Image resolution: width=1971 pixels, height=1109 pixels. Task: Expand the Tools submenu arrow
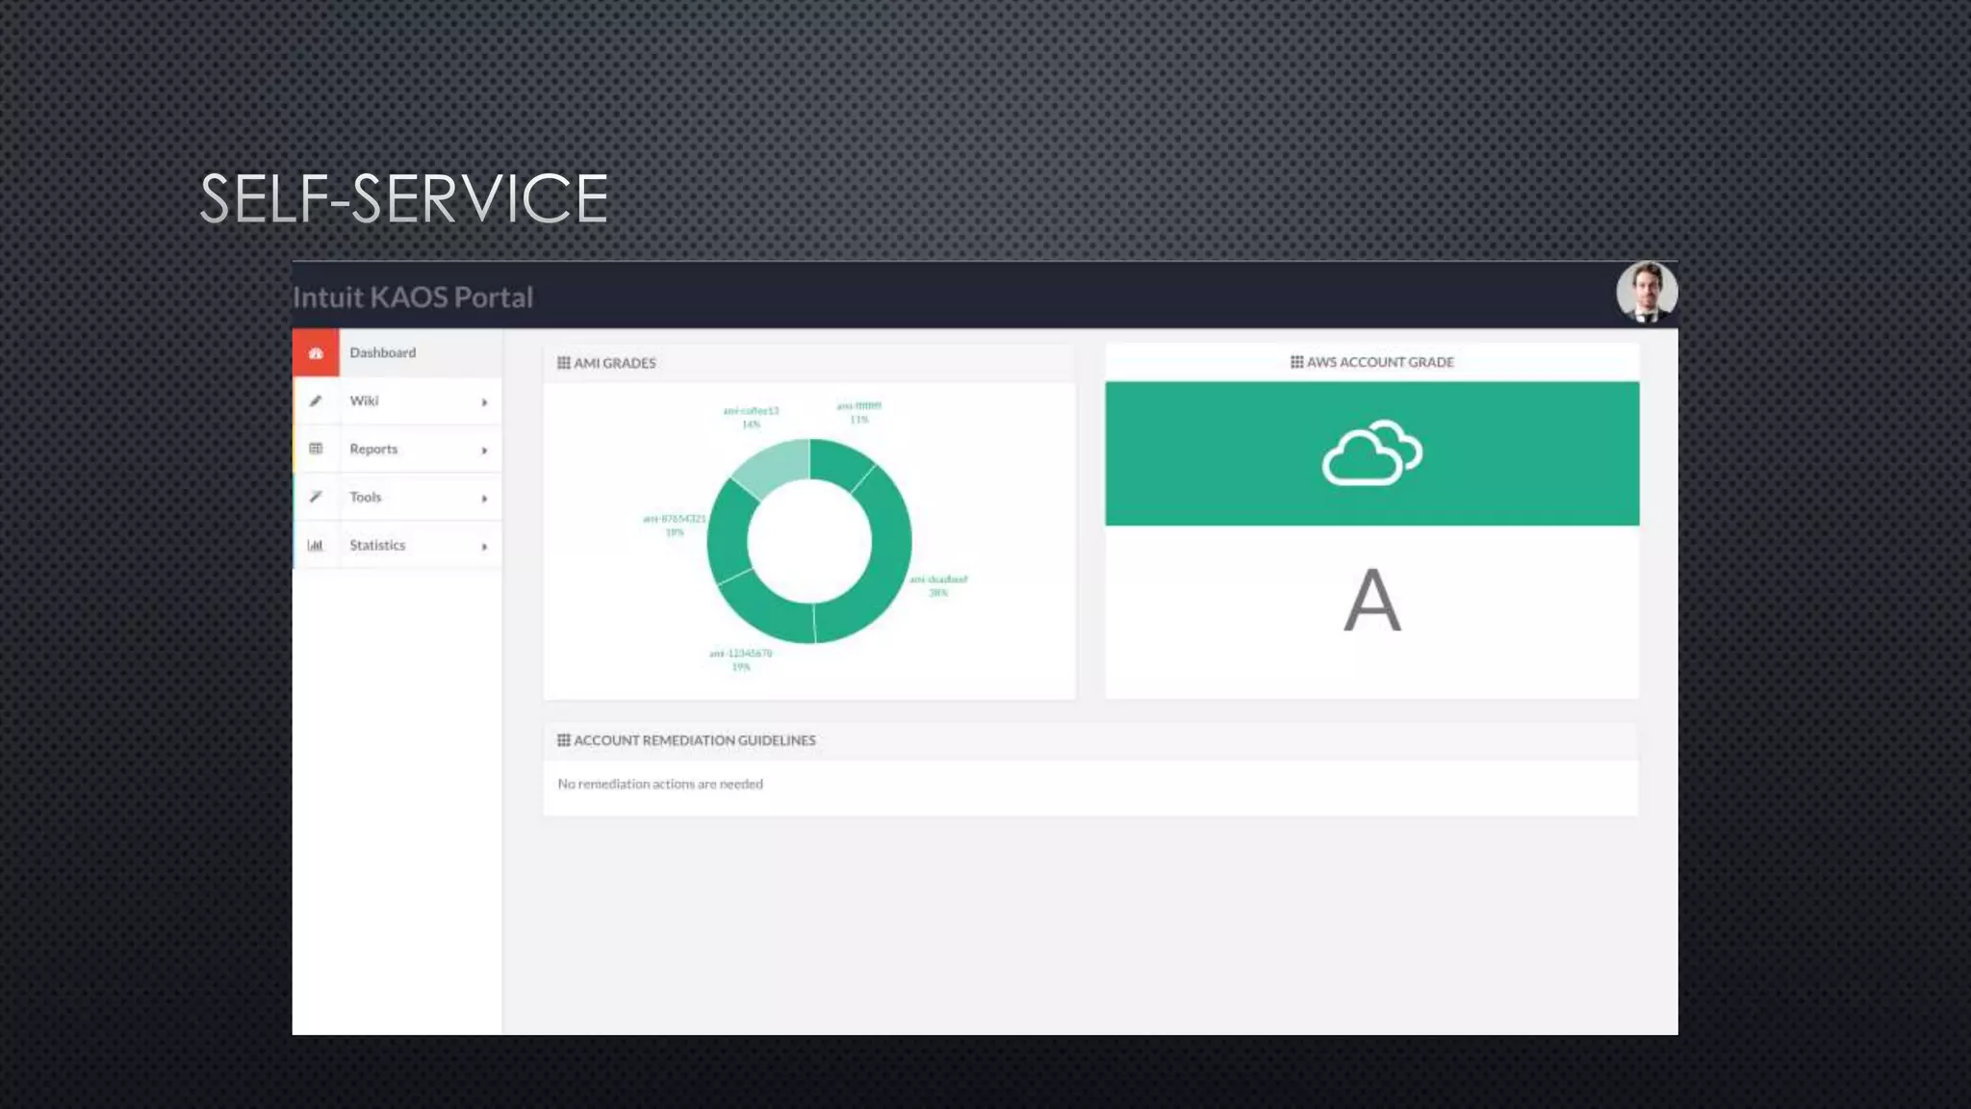click(484, 499)
